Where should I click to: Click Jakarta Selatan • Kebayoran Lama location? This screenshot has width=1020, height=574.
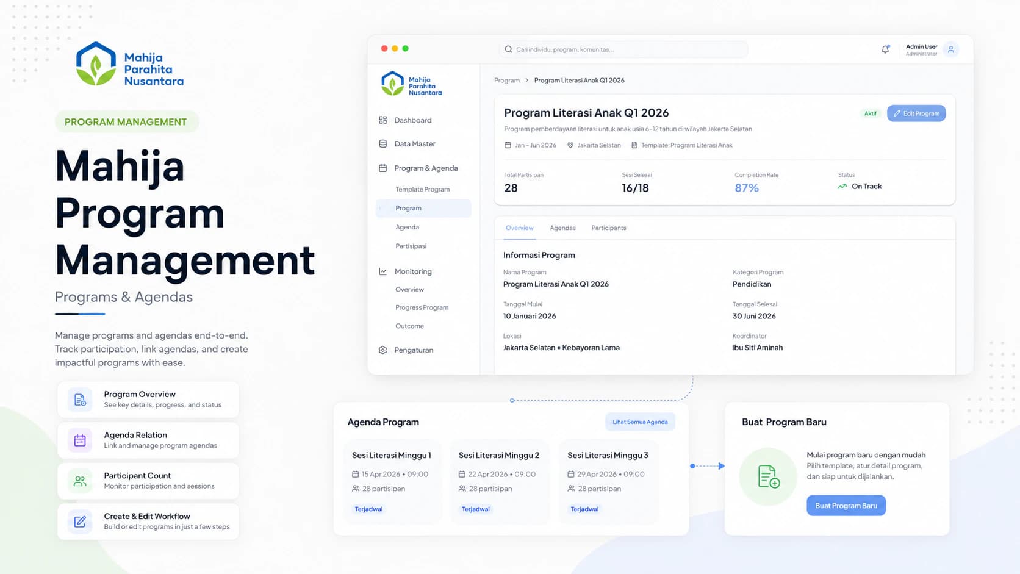pyautogui.click(x=561, y=348)
